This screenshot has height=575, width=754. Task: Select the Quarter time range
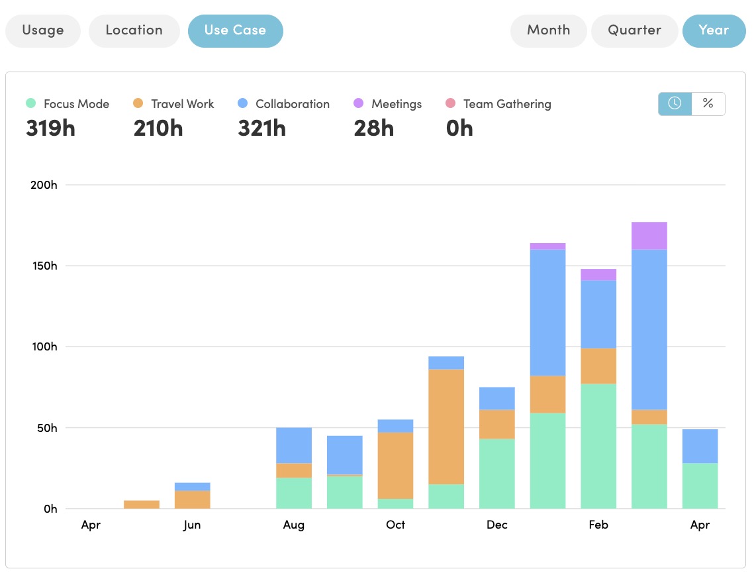(634, 30)
